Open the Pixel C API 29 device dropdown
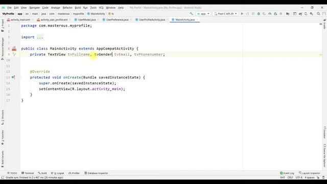This screenshot has width=327, height=184. tap(226, 14)
